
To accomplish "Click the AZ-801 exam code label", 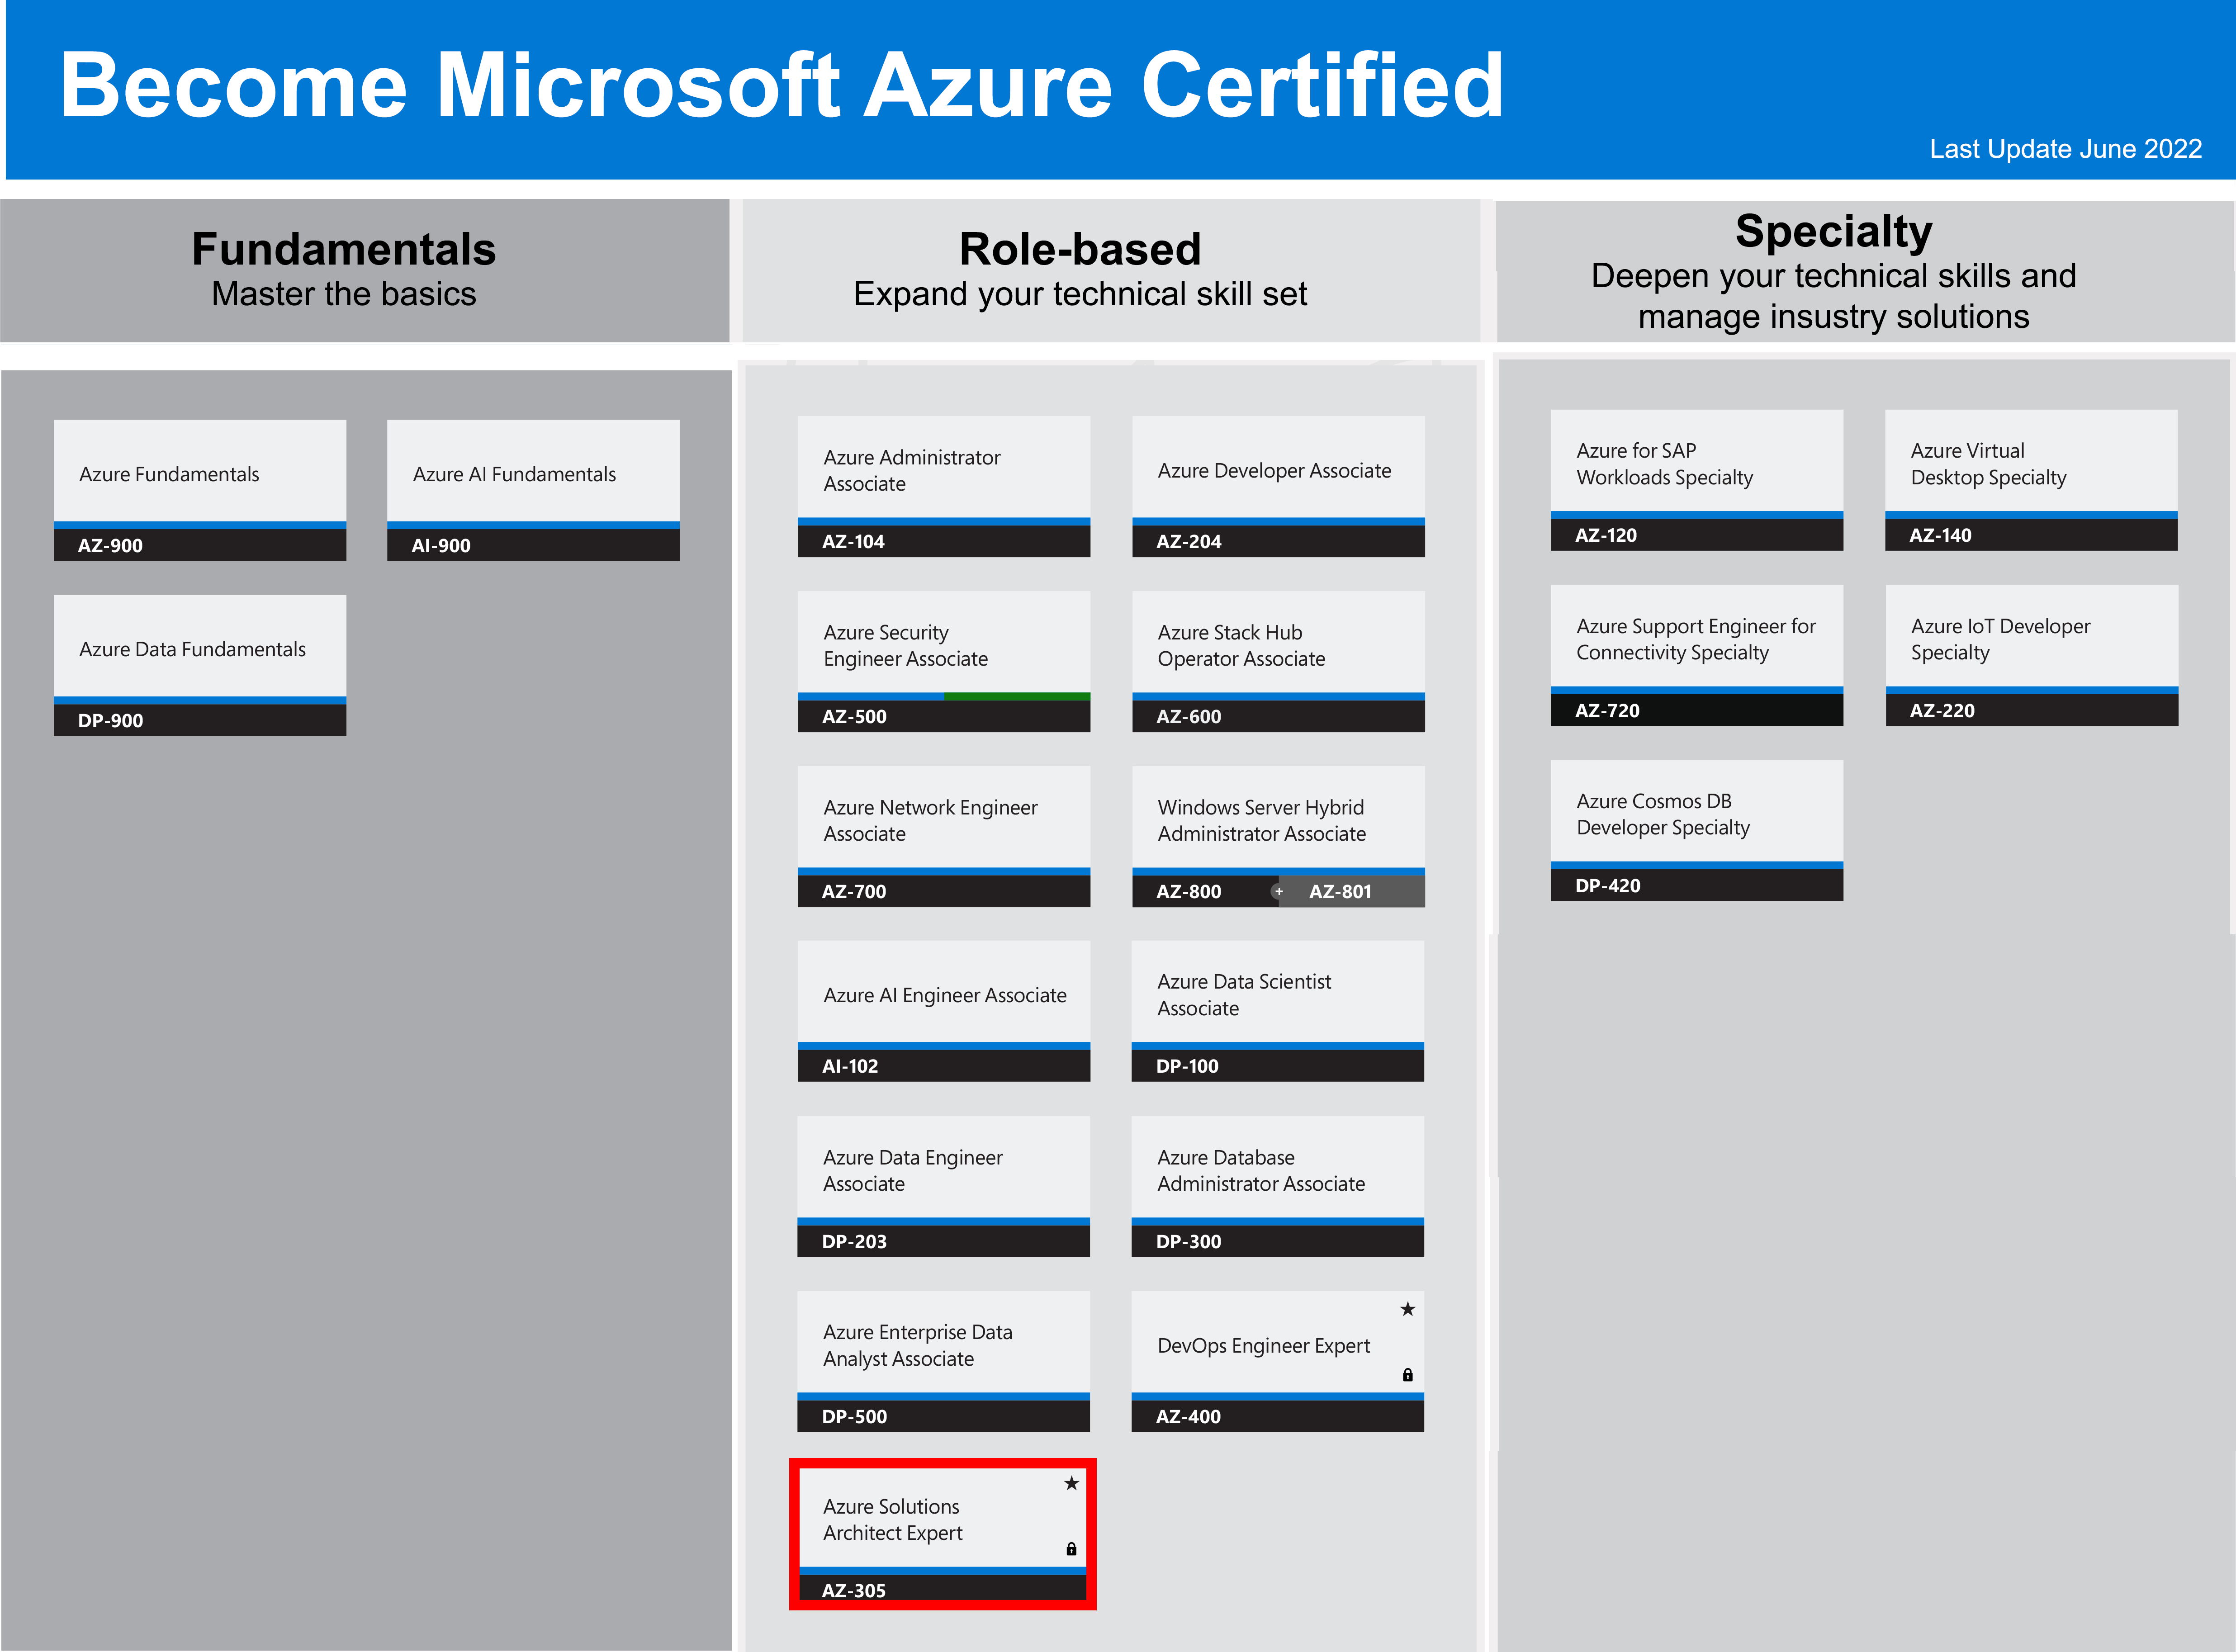I will click(x=1340, y=891).
